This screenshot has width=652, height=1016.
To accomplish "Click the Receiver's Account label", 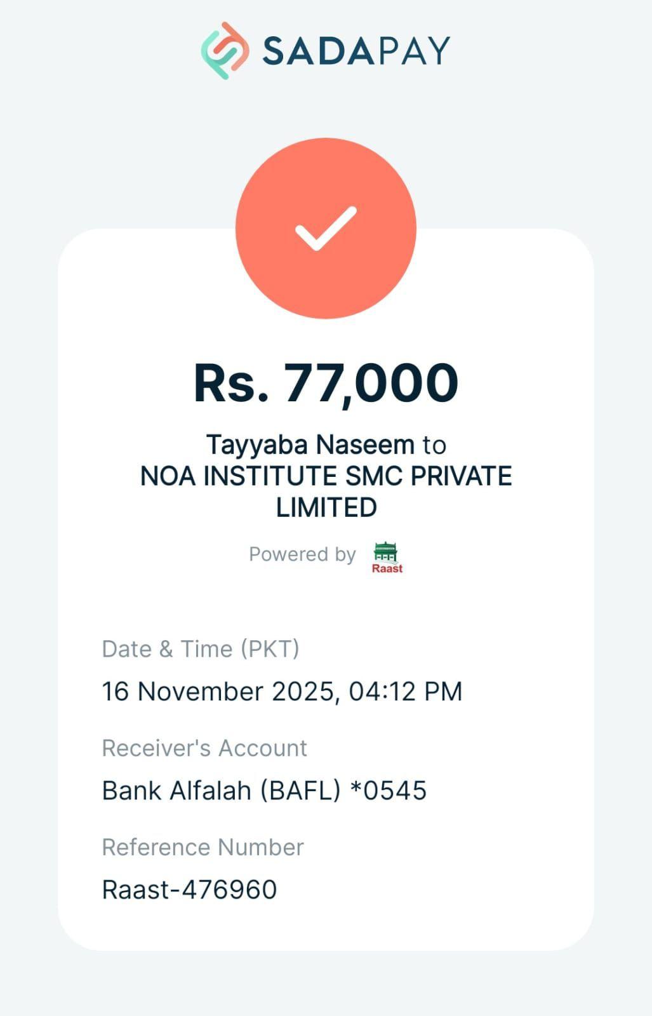I will (x=204, y=748).
